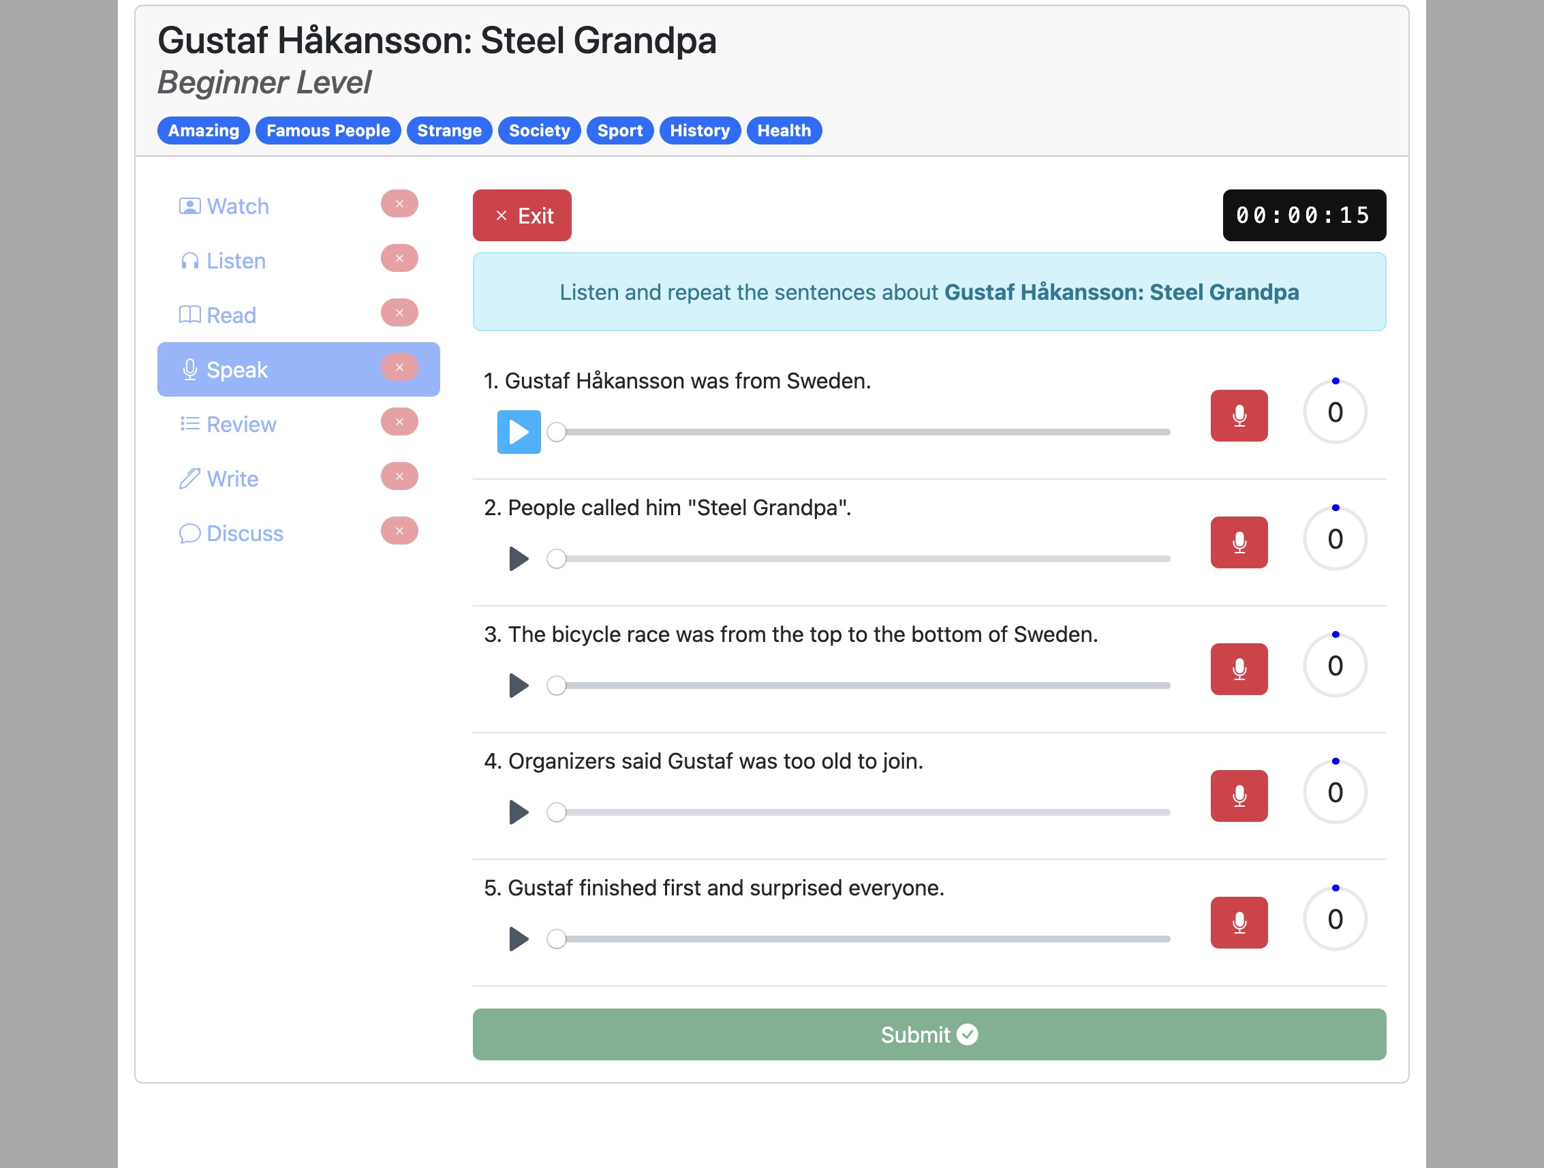Click audio progress slider for sentence 1
The height and width of the screenshot is (1168, 1544).
click(859, 432)
